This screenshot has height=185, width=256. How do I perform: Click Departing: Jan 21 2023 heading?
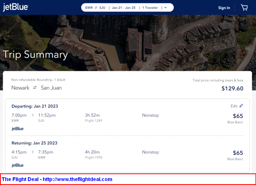35,106
